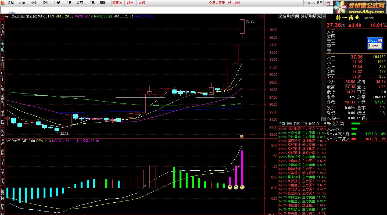This screenshot has height=215, width=387.
Task: Click the news panel scroll-up arrow
Action: click(324, 16)
